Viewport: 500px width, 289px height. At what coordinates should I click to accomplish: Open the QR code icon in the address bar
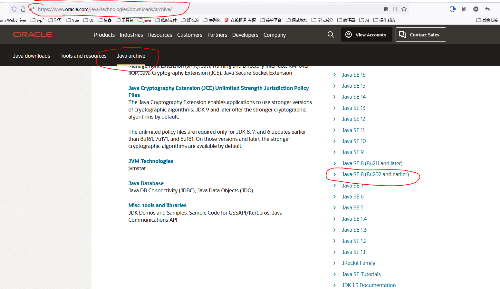pos(386,9)
